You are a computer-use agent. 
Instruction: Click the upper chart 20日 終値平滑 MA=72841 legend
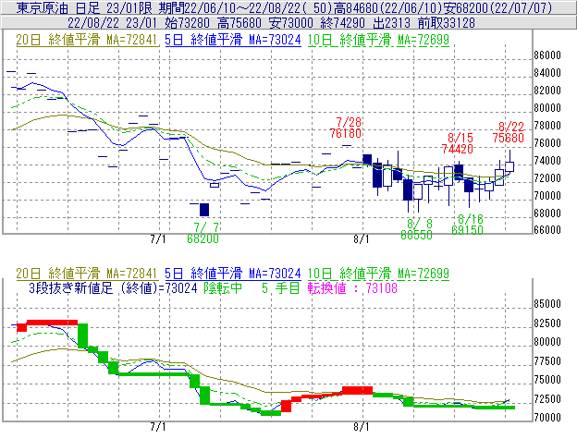(x=87, y=40)
